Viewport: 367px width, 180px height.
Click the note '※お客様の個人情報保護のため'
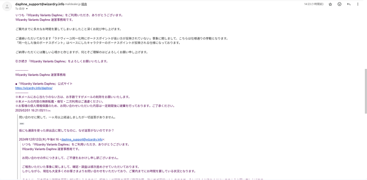pos(95,106)
